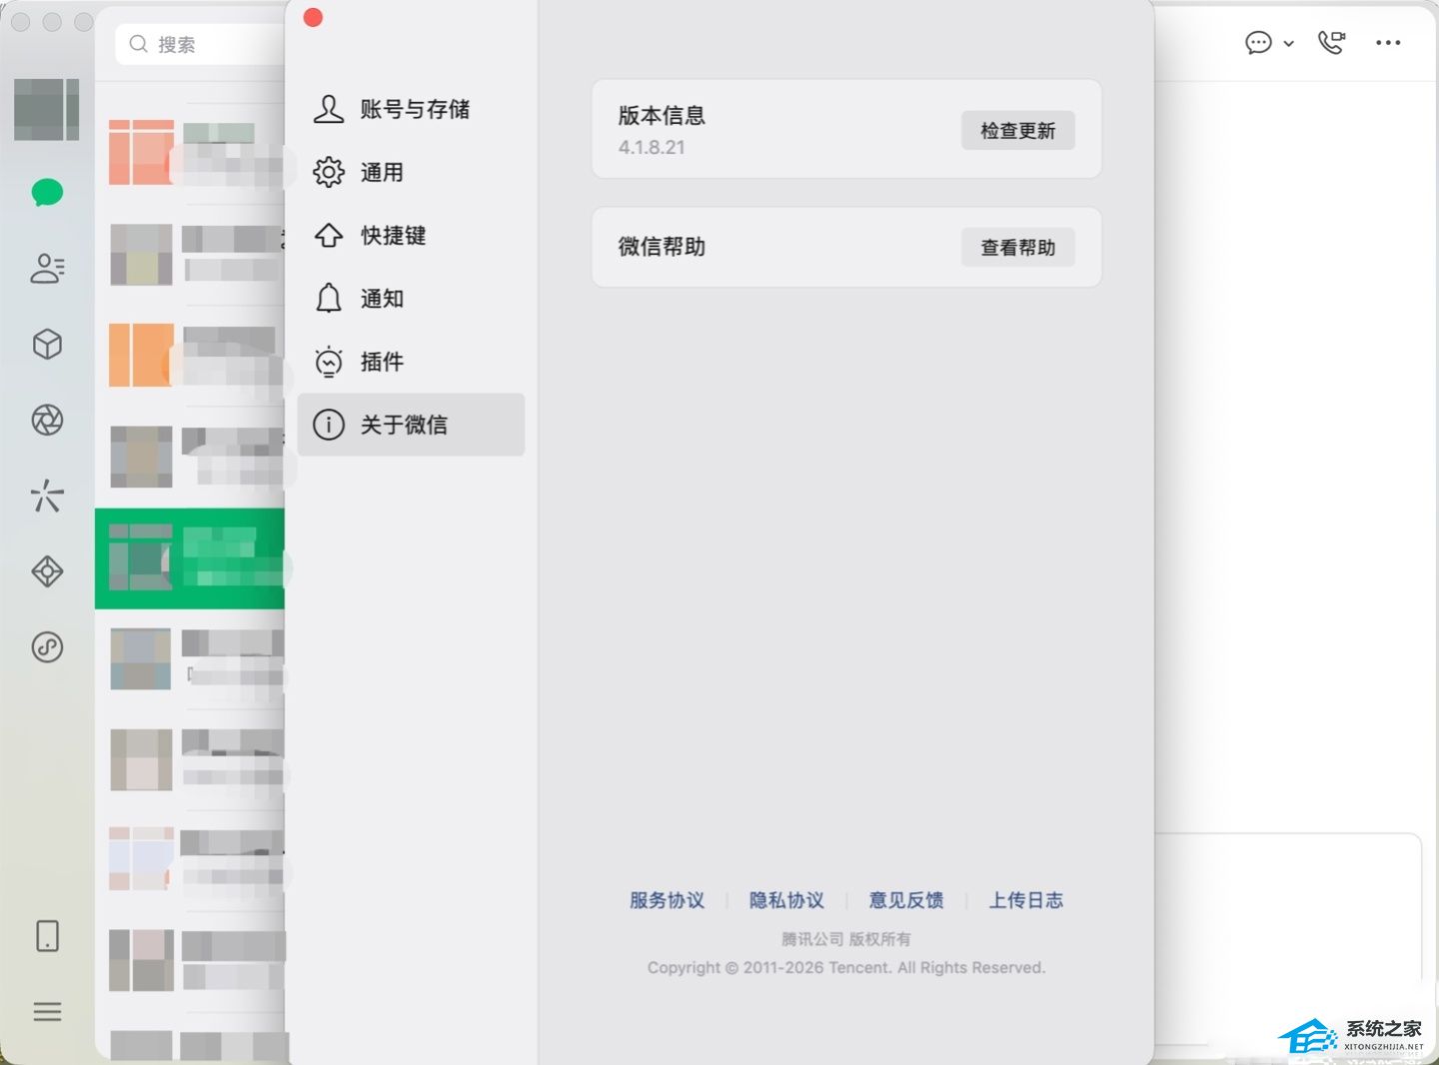Open 账号与存储 settings section

click(411, 109)
